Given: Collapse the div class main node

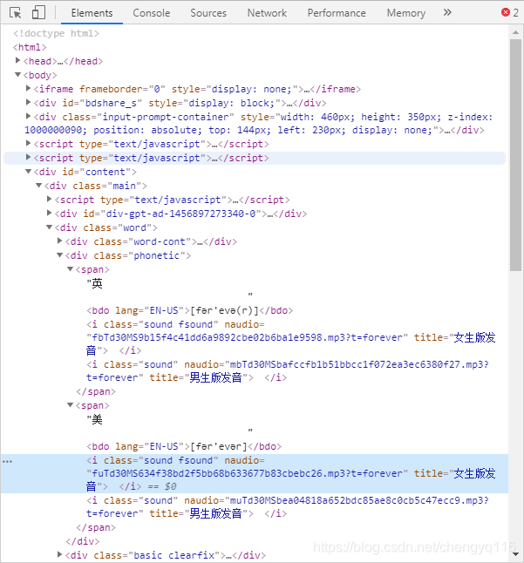Looking at the screenshot, I should [x=38, y=186].
